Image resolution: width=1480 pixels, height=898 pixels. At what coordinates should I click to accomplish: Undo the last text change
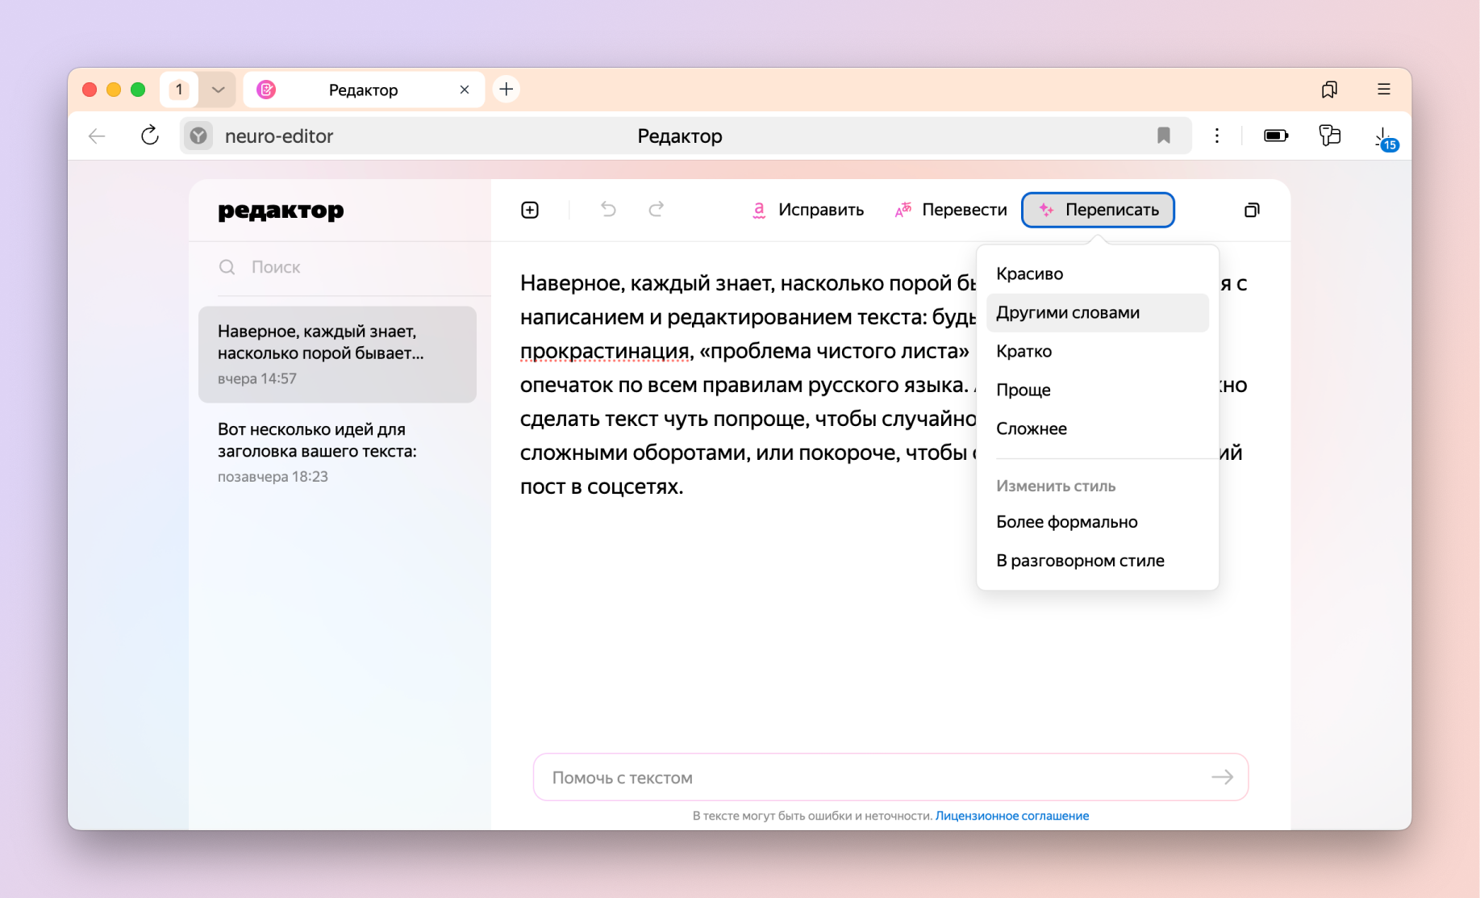607,210
